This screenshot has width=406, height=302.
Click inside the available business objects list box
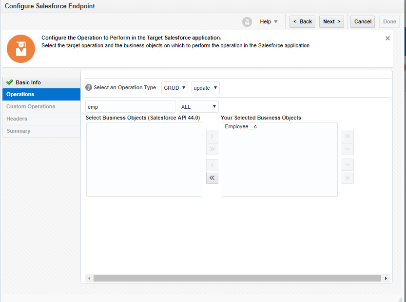144,159
